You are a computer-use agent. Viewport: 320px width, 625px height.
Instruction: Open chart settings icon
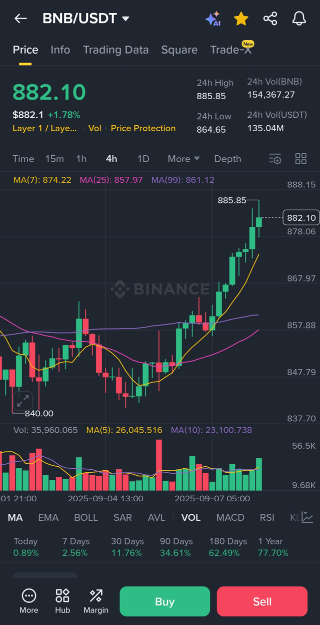[x=275, y=159]
